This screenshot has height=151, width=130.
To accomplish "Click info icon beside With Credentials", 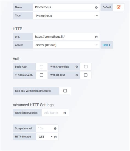I will [x=77, y=67].
